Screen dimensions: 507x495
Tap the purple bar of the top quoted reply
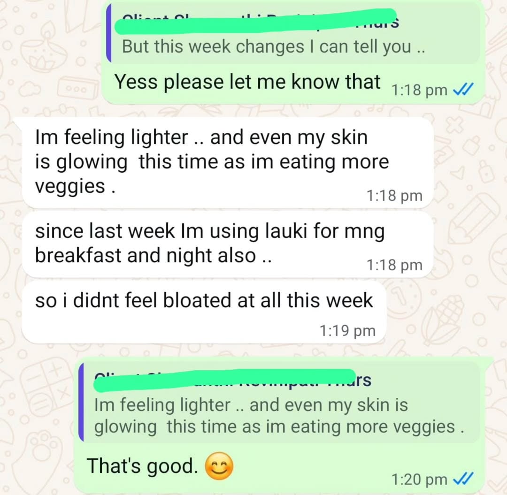pyautogui.click(x=108, y=33)
